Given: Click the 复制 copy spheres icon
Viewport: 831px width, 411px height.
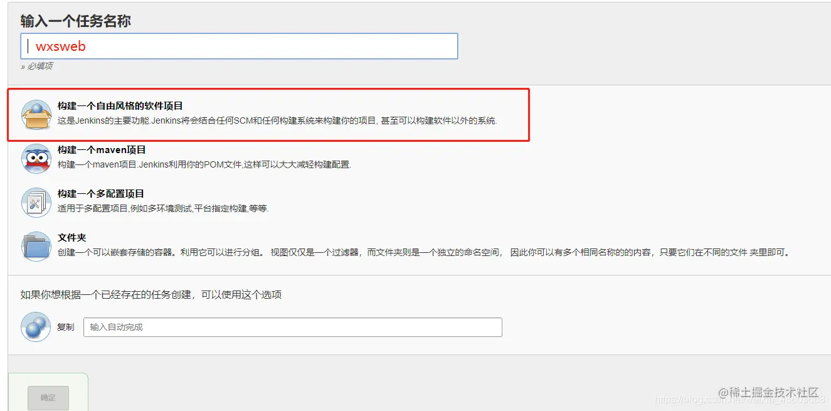Looking at the screenshot, I should (36, 327).
